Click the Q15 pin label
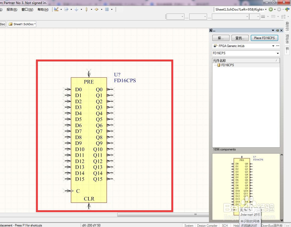This screenshot has width=291, height=227. (98, 179)
